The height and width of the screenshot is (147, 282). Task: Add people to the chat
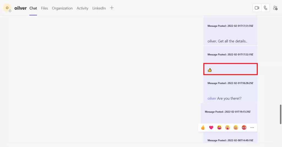tap(275, 8)
